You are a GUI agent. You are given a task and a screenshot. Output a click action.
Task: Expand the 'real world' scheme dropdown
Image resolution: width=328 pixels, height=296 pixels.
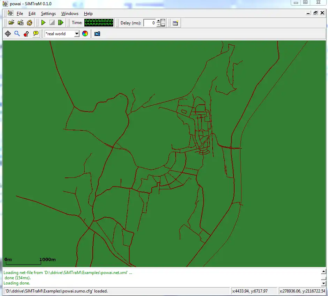click(x=77, y=34)
